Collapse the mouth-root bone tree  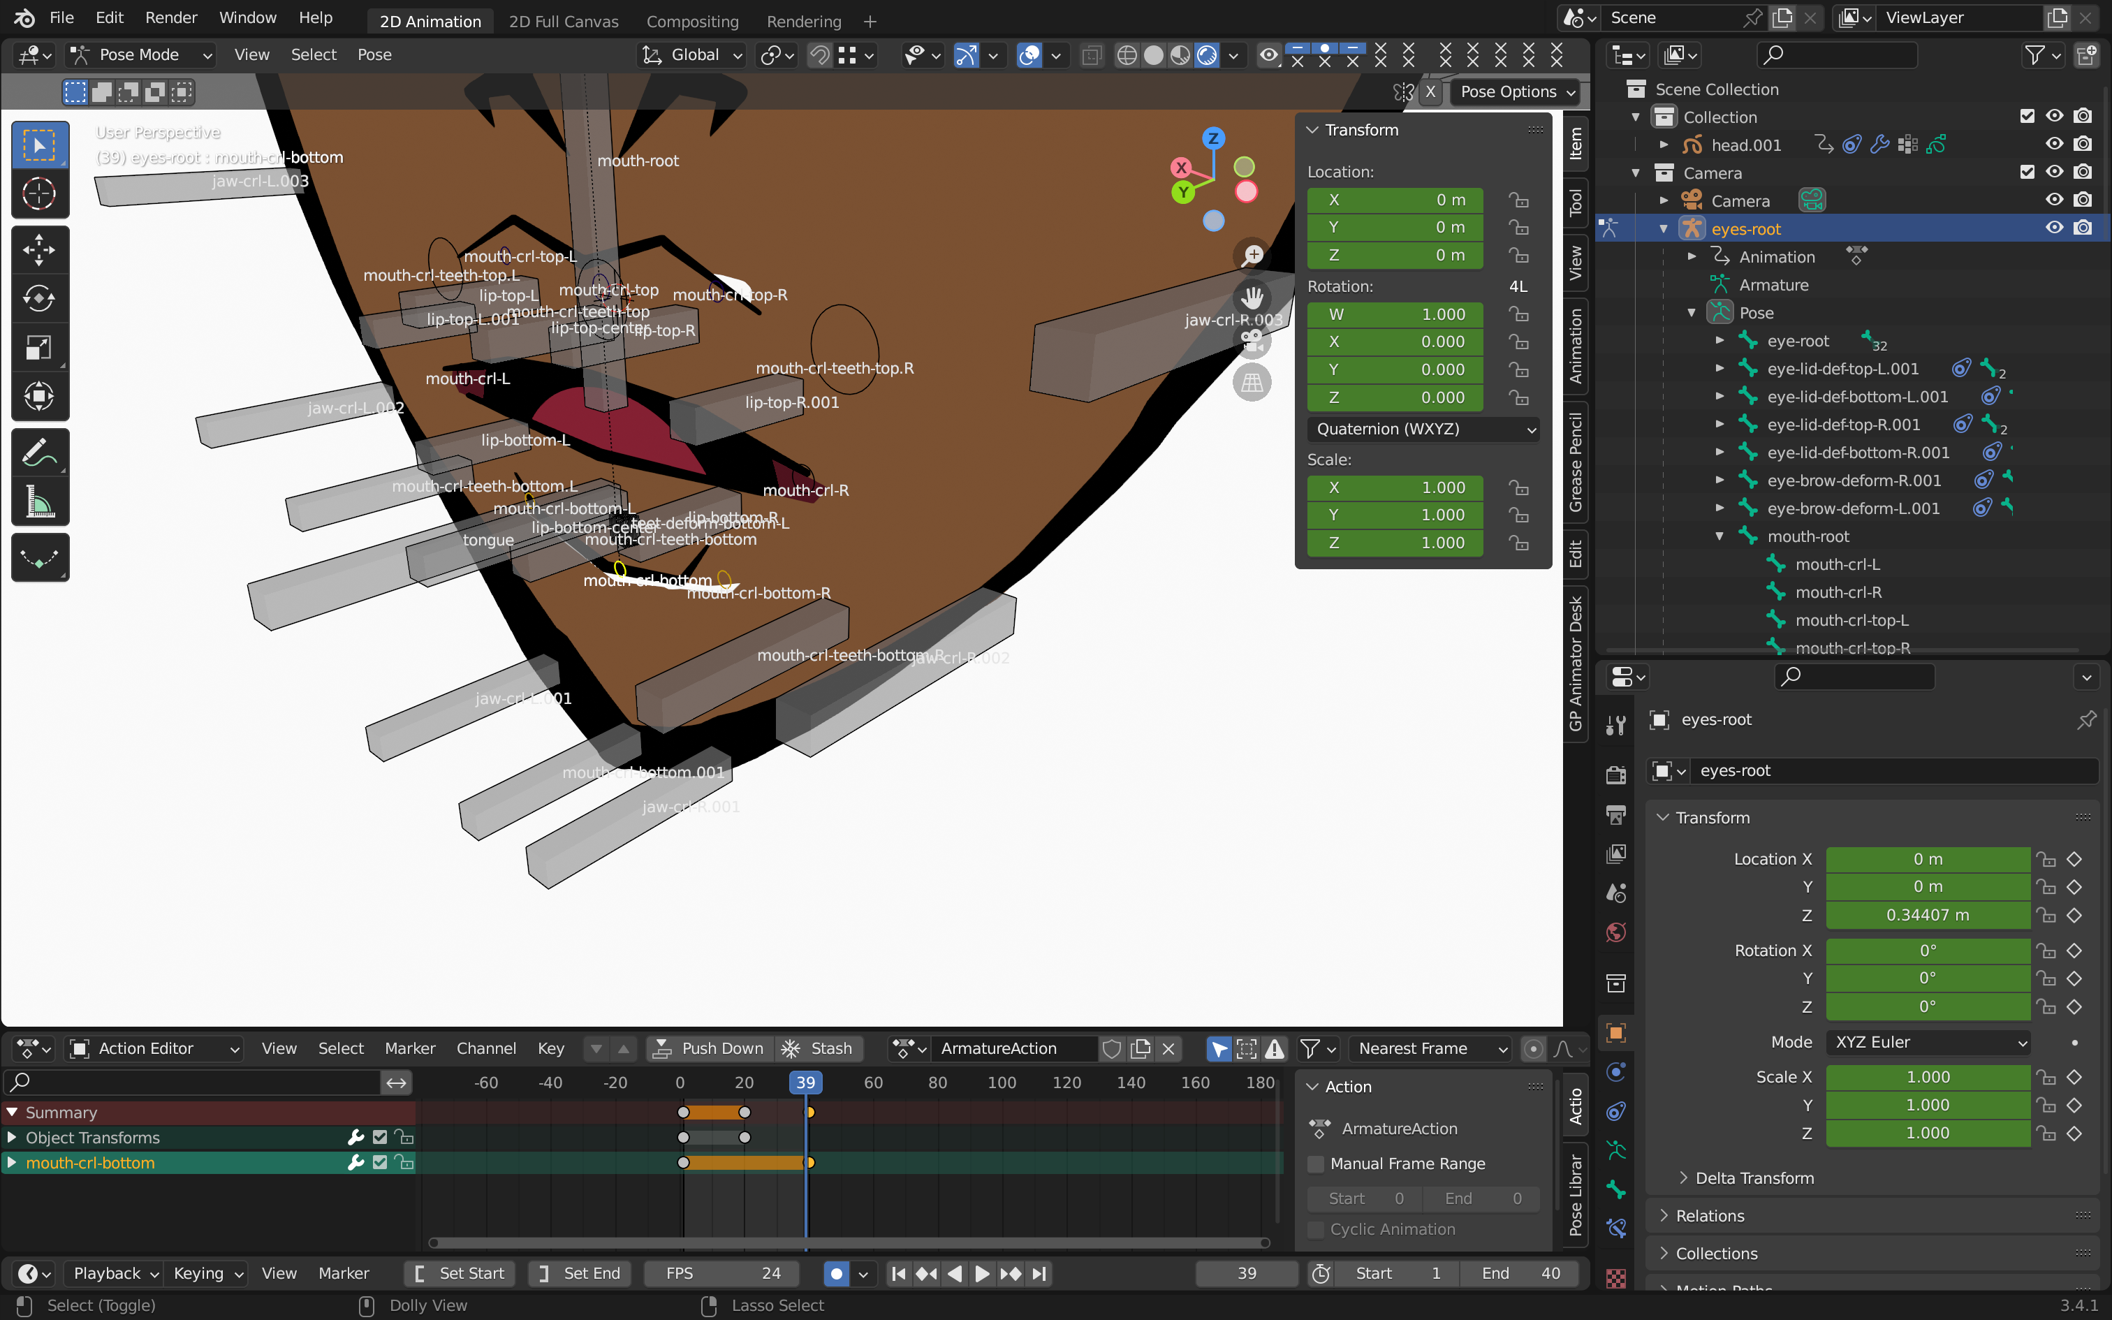1719,536
